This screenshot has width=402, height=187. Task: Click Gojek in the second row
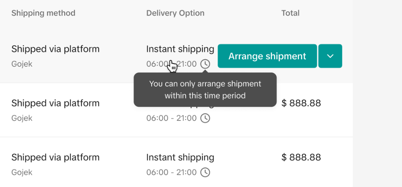point(22,118)
